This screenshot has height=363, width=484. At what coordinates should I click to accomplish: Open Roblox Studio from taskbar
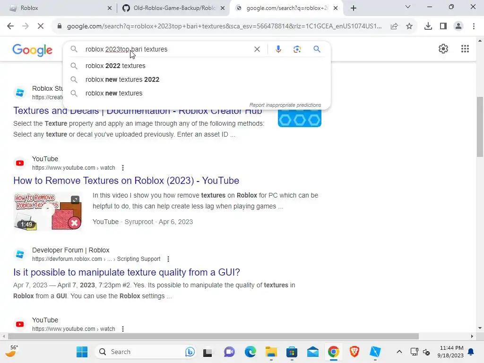[x=375, y=352]
